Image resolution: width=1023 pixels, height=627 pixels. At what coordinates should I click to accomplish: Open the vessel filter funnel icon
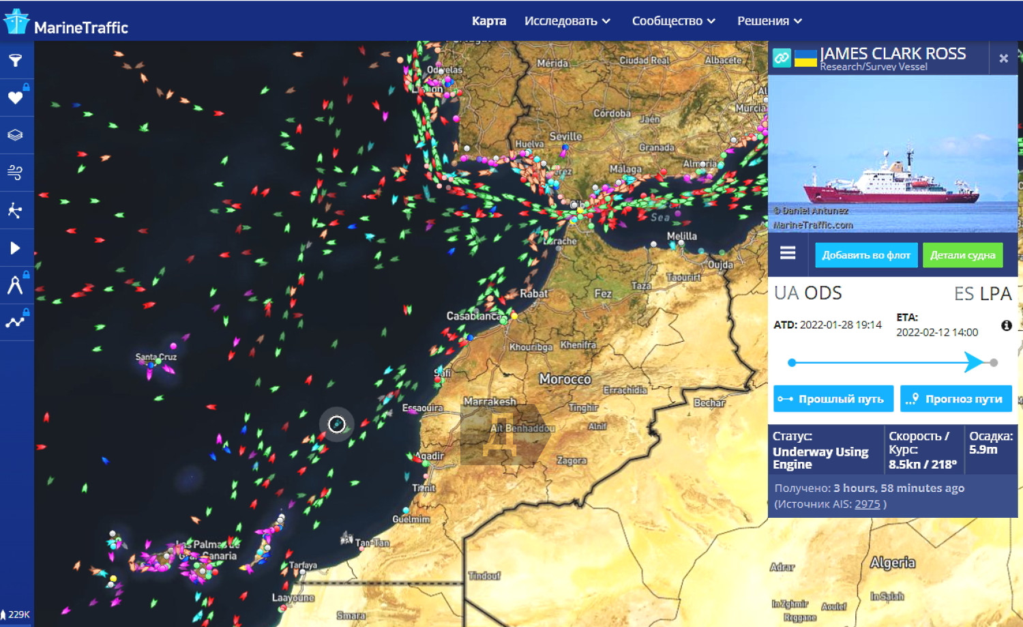click(x=15, y=61)
